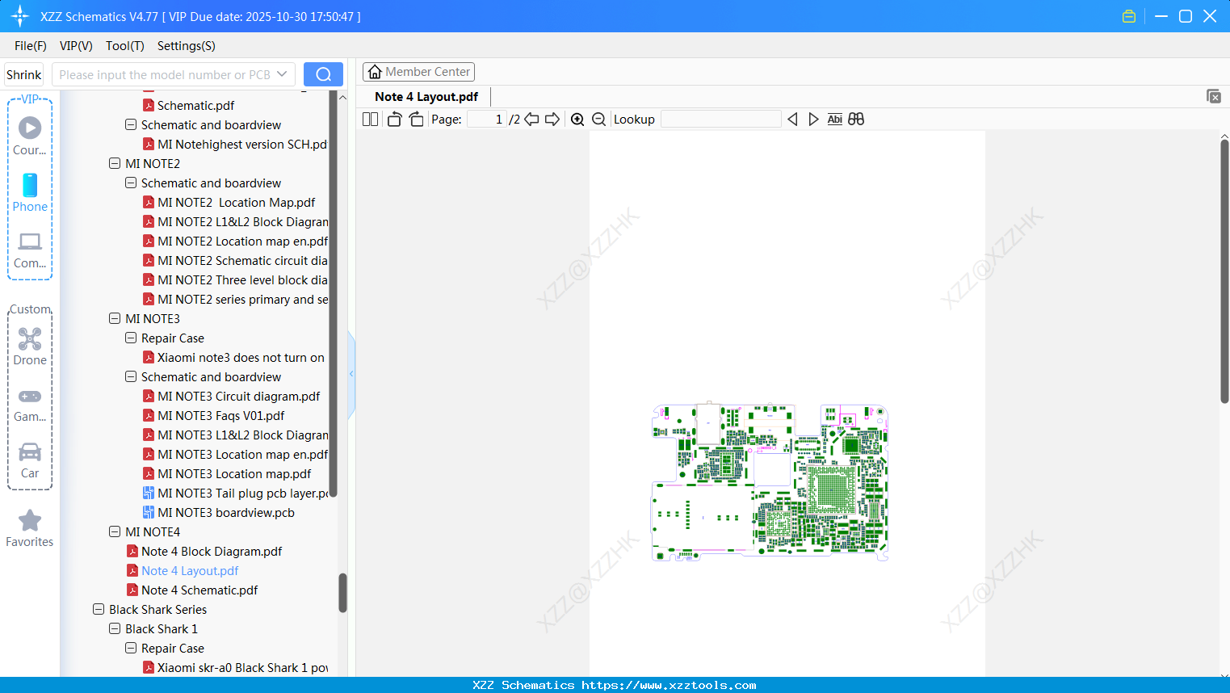Open MI NOTE3 Tail plug pcb layer
This screenshot has width=1230, height=693.
(x=236, y=493)
